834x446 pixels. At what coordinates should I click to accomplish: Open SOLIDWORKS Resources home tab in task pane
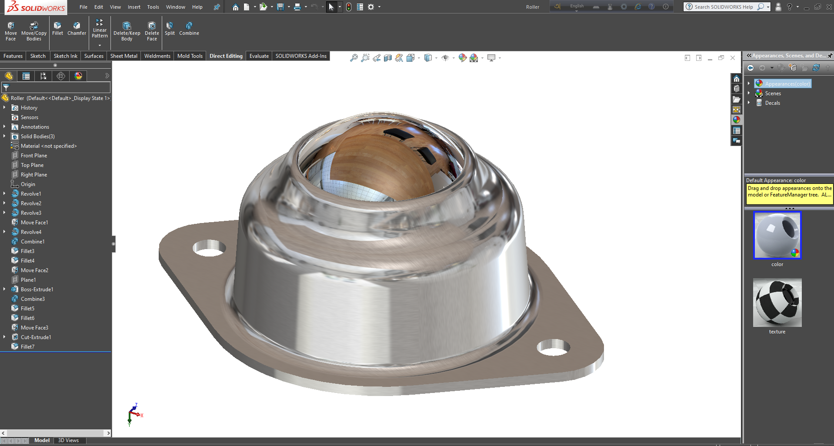click(736, 78)
